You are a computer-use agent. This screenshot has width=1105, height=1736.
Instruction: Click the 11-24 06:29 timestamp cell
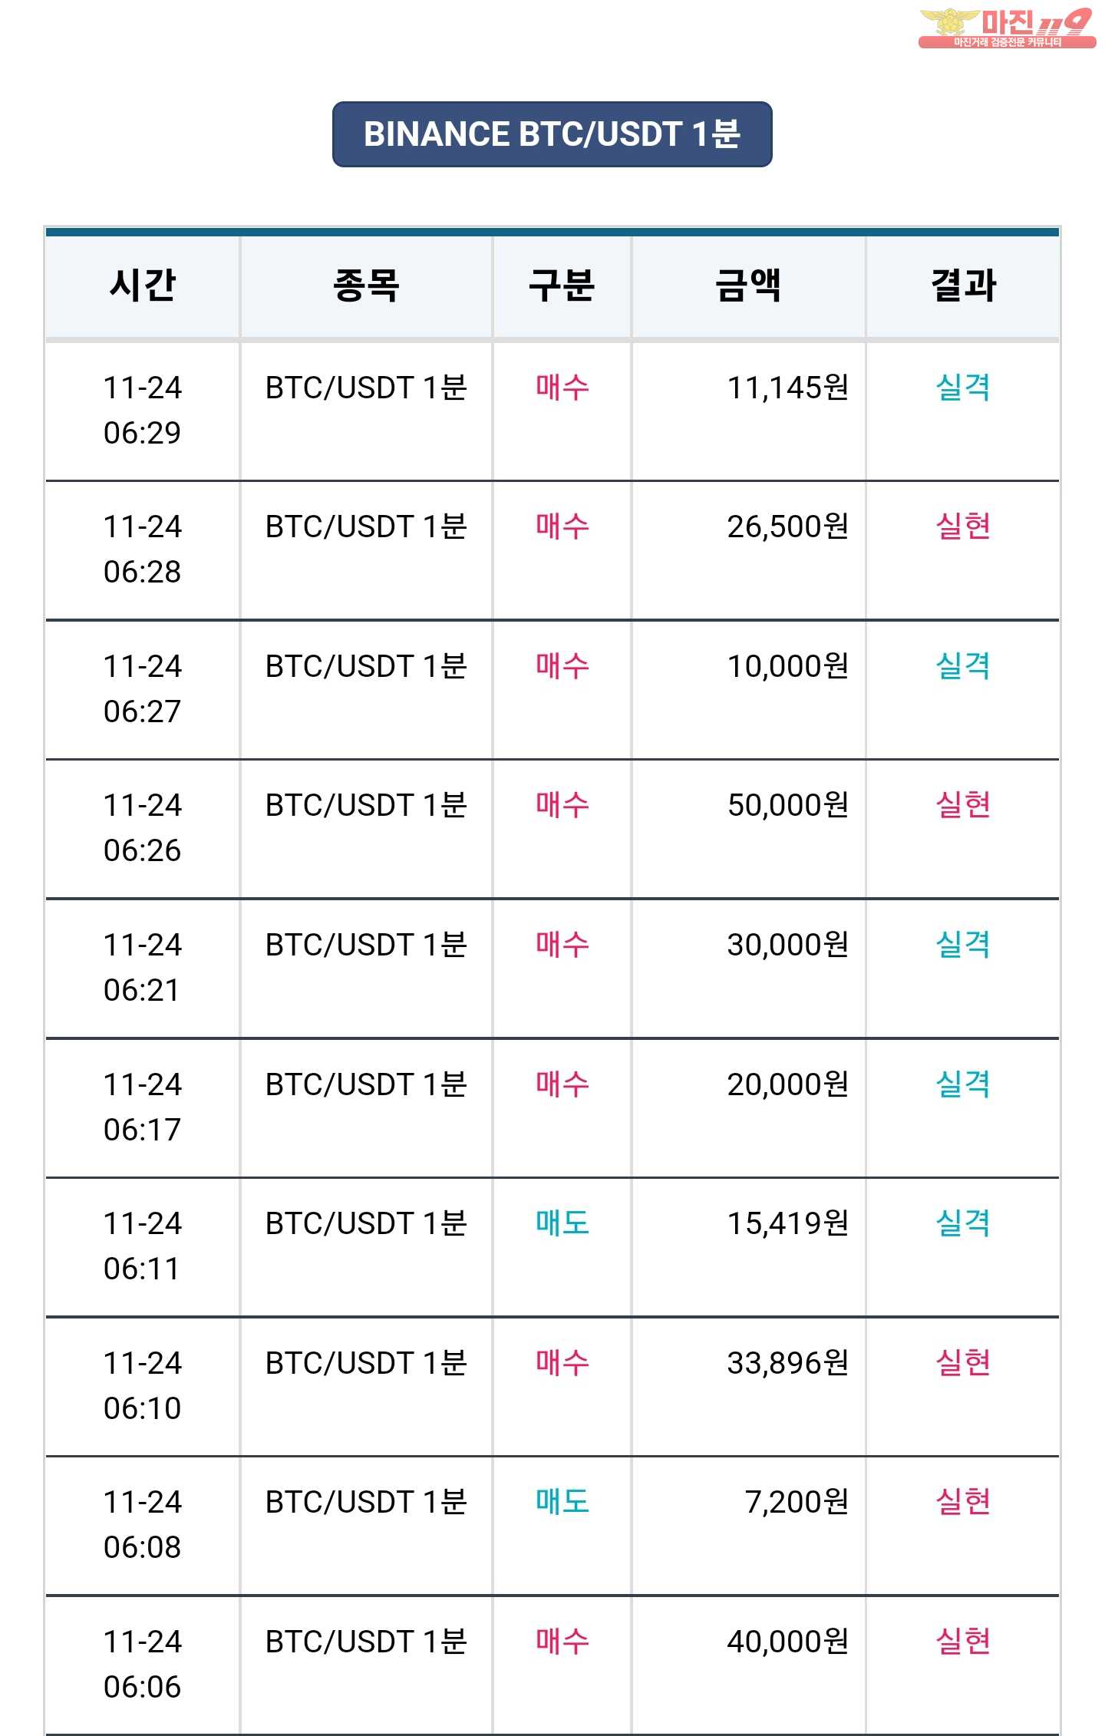tap(143, 410)
